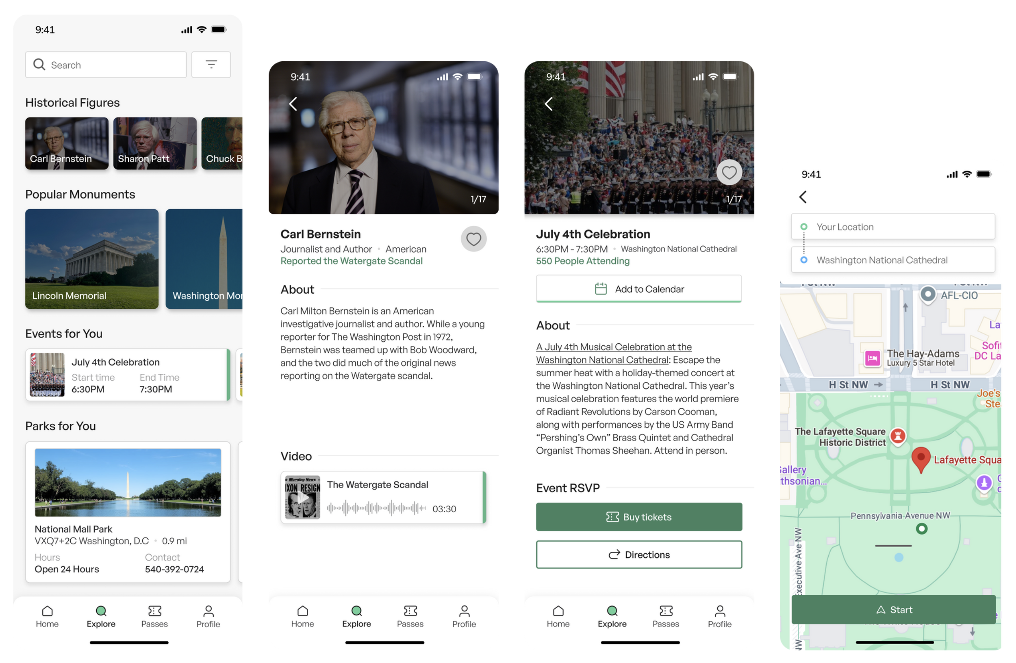This screenshot has width=1016, height=663.
Task: Click the Add to Calendar button
Action: click(x=639, y=289)
